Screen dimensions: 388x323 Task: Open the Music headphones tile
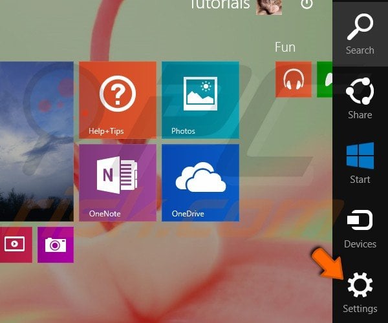pyautogui.click(x=294, y=79)
